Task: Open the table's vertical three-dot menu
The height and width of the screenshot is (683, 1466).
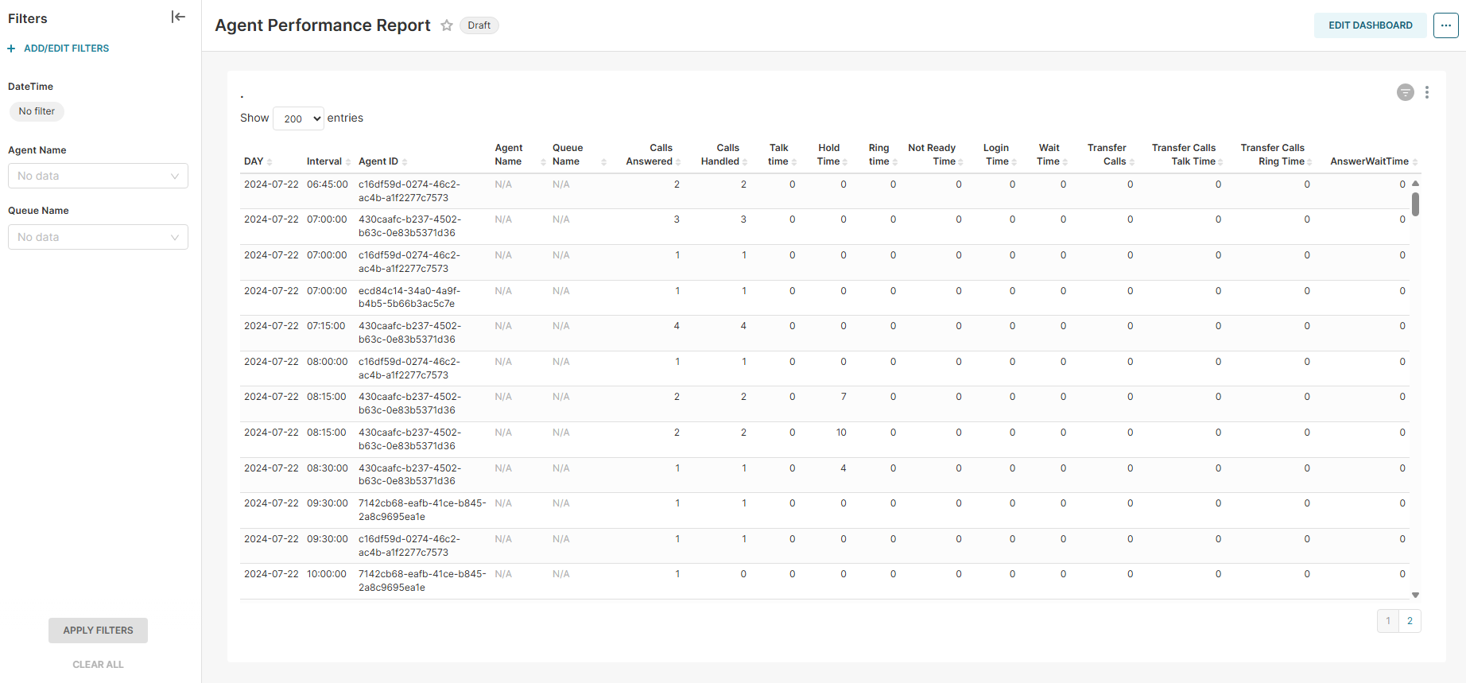Action: tap(1427, 92)
